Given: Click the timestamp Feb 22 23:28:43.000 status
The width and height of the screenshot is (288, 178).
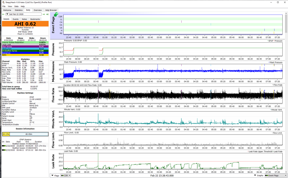Looking at the screenshot, I should (162, 176).
